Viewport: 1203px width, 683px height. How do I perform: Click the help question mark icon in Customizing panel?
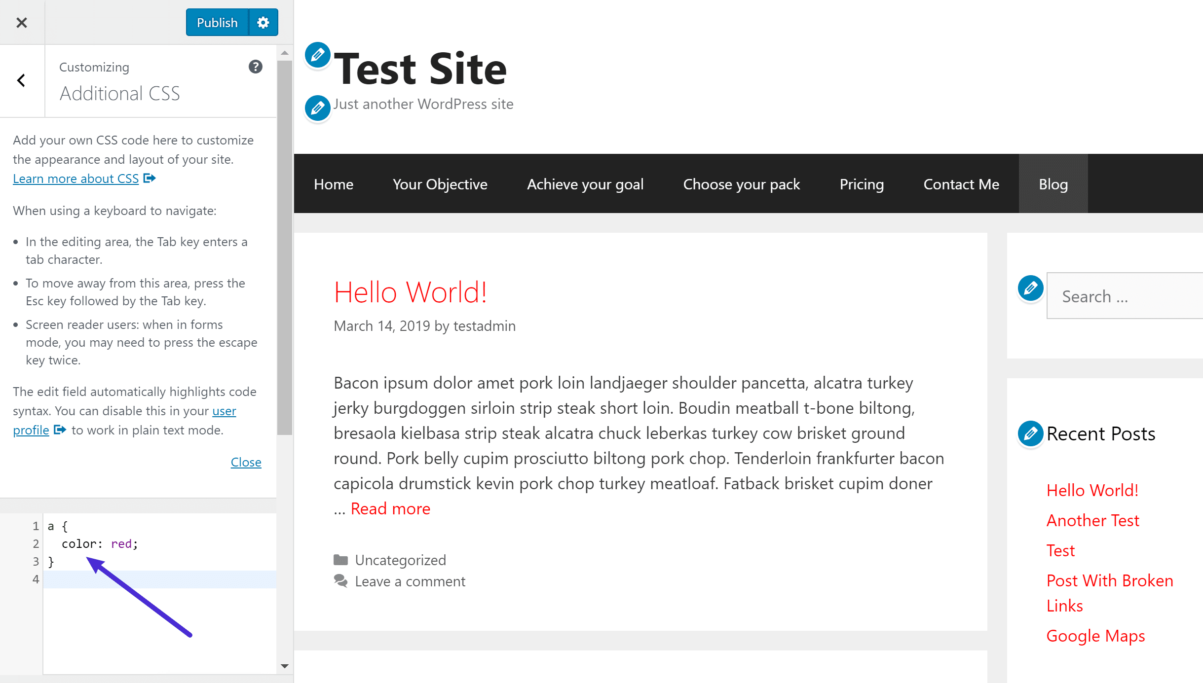[256, 67]
